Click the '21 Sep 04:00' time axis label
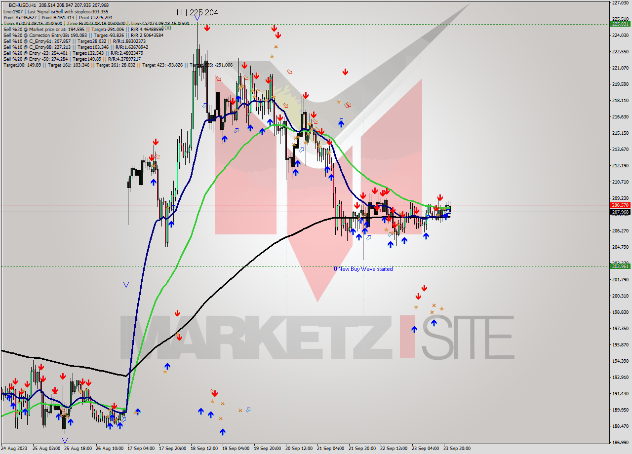The height and width of the screenshot is (454, 632). (331, 449)
